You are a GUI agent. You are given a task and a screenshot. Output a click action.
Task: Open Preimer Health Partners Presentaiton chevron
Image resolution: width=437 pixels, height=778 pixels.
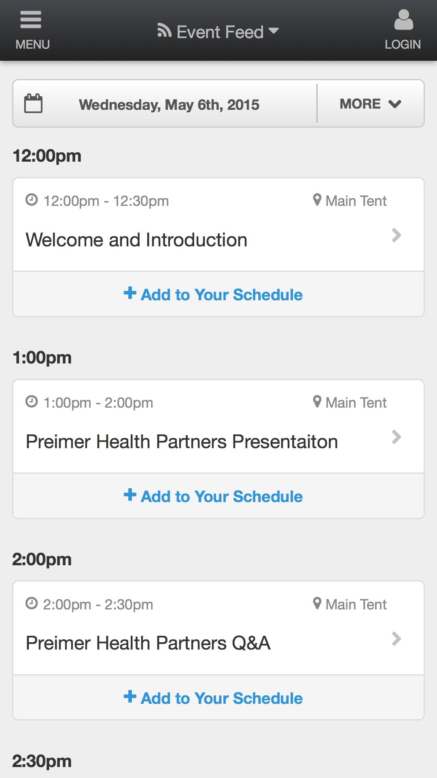pyautogui.click(x=397, y=437)
